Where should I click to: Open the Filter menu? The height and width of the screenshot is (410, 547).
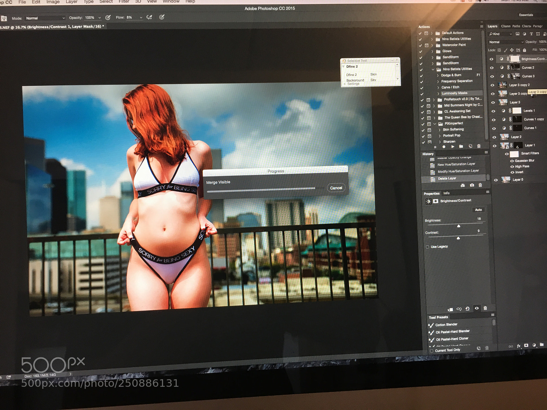pos(124,1)
